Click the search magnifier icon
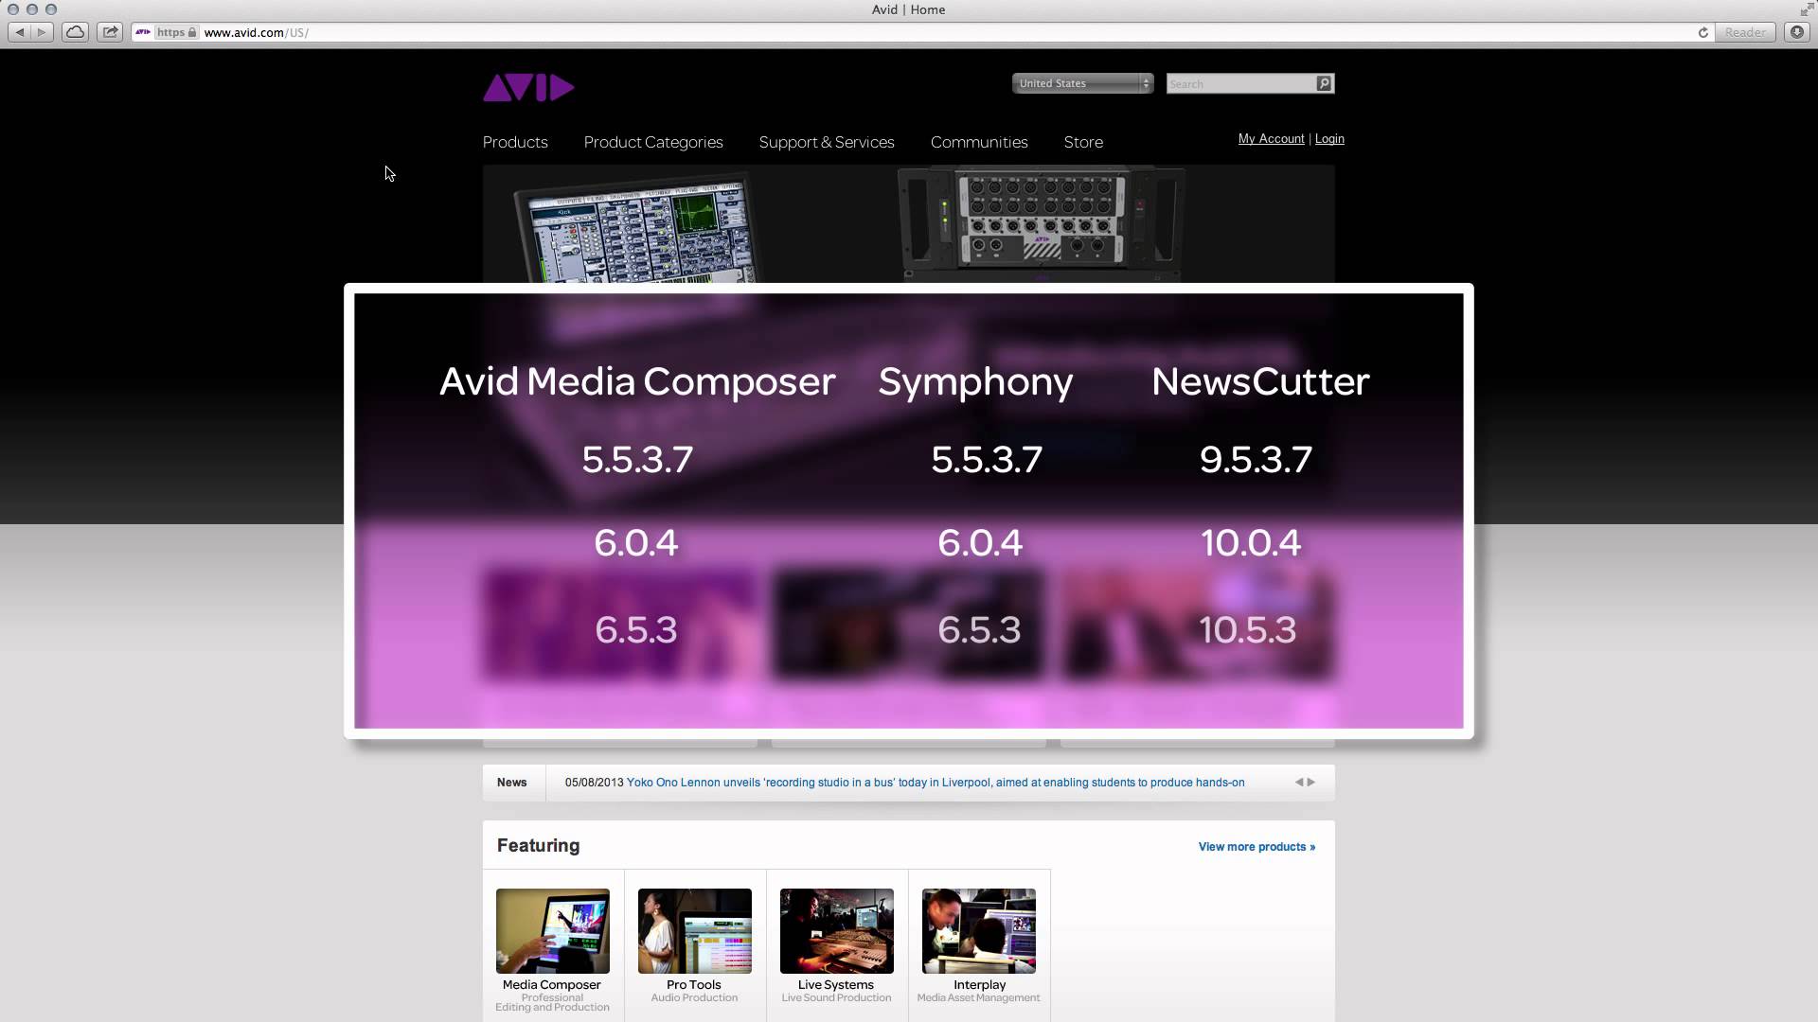Image resolution: width=1818 pixels, height=1022 pixels. 1324,83
